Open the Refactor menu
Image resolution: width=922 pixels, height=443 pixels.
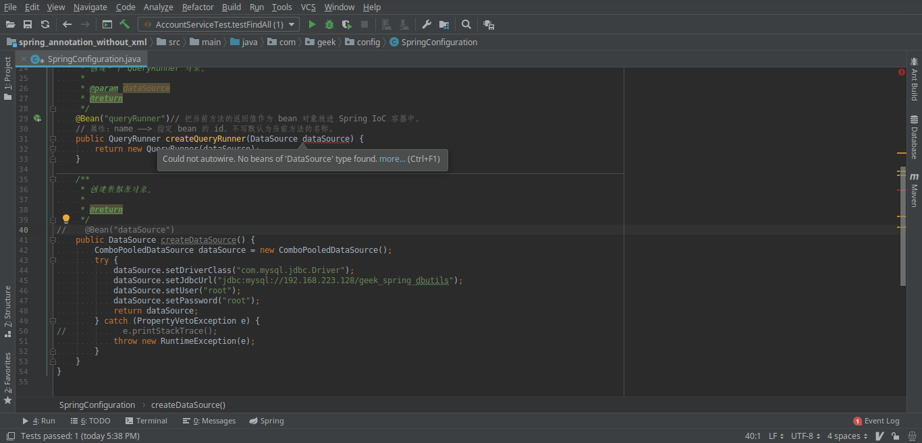198,7
